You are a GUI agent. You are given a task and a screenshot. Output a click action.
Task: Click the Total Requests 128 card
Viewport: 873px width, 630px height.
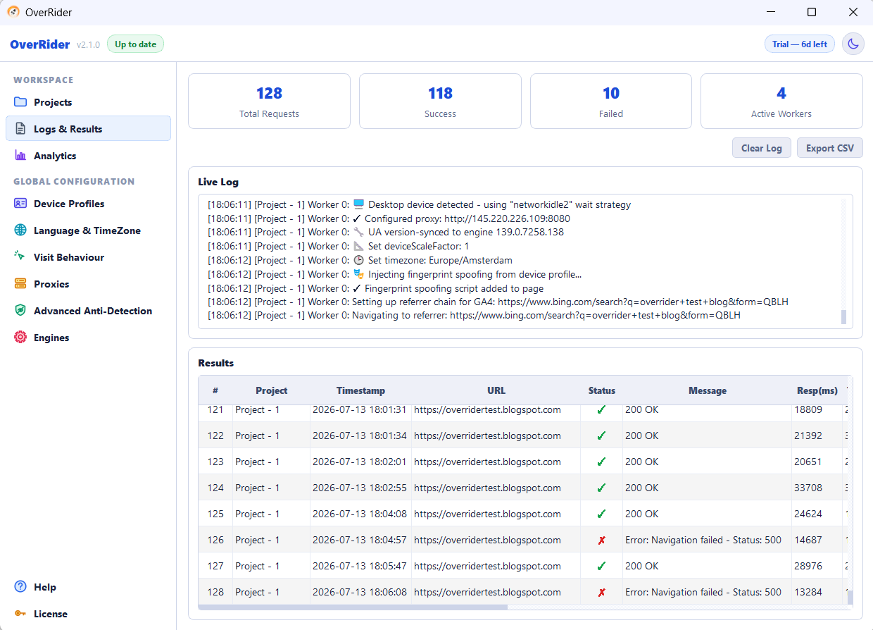[269, 101]
